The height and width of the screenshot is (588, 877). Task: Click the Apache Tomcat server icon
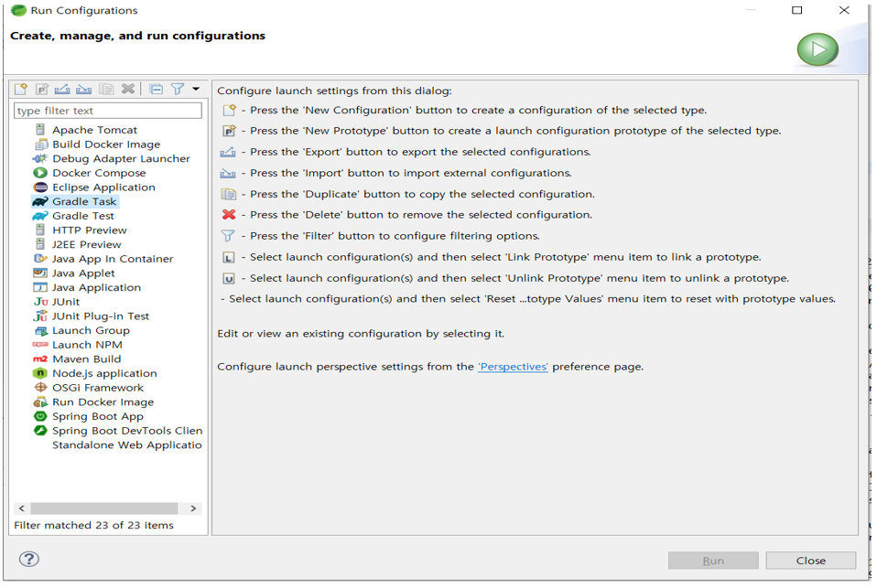(x=40, y=130)
